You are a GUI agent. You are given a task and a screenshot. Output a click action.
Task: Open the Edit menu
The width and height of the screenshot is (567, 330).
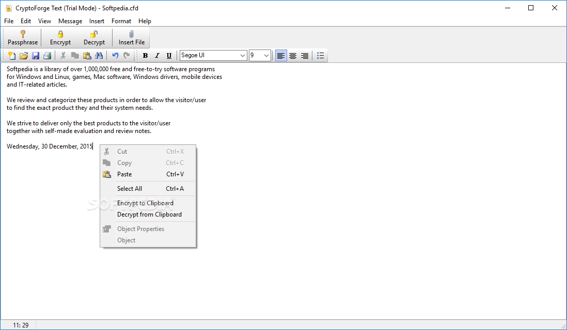click(26, 21)
